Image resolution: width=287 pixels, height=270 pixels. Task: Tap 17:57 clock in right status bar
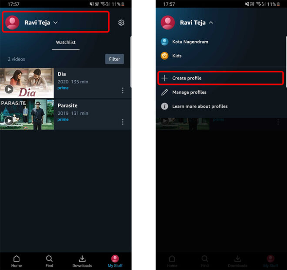[169, 4]
